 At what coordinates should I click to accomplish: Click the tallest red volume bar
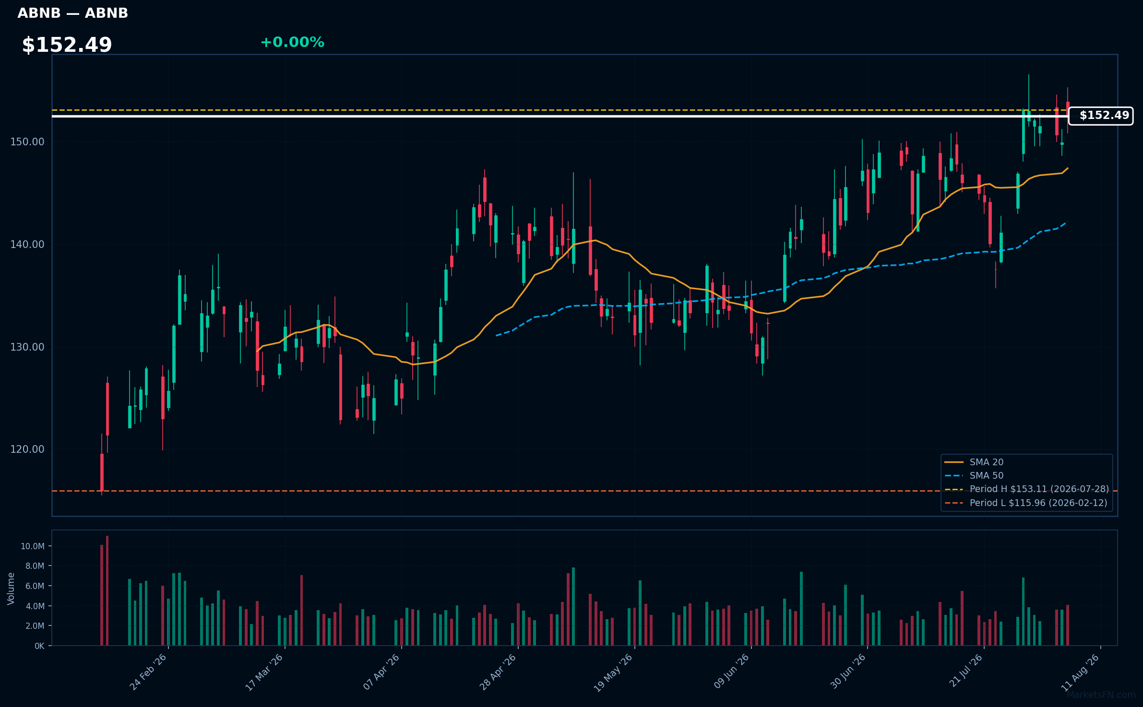pyautogui.click(x=107, y=590)
